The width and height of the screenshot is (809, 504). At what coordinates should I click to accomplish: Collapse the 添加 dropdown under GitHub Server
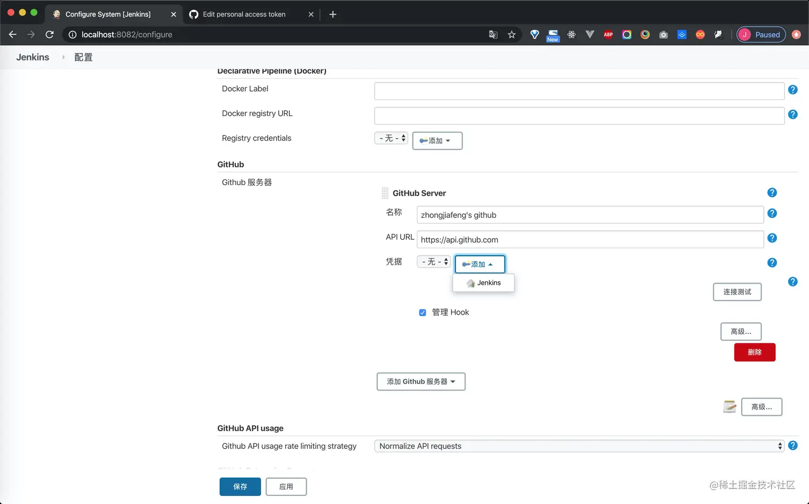(480, 264)
